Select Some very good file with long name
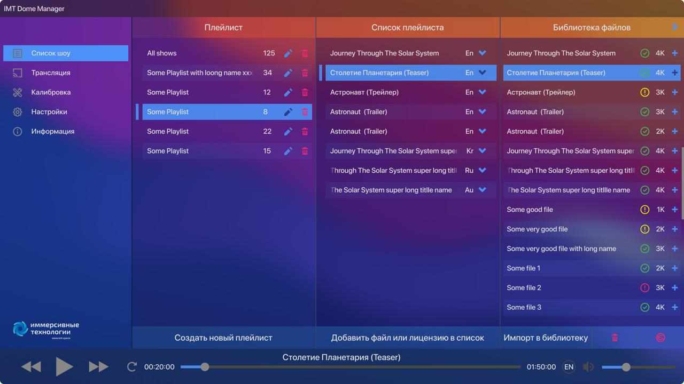 [x=592, y=249]
